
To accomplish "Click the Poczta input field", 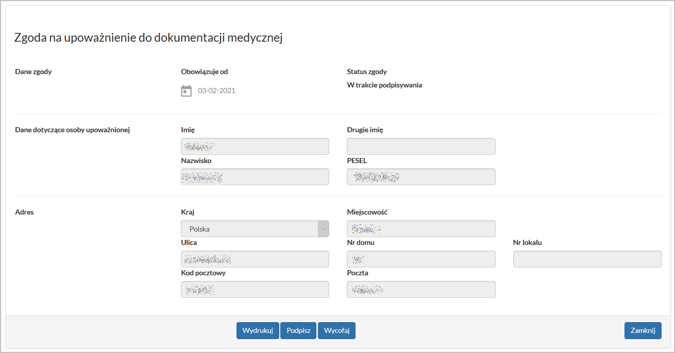I will pyautogui.click(x=421, y=290).
